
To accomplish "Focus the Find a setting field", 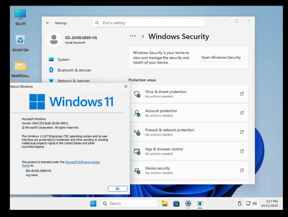I will pos(148,23).
